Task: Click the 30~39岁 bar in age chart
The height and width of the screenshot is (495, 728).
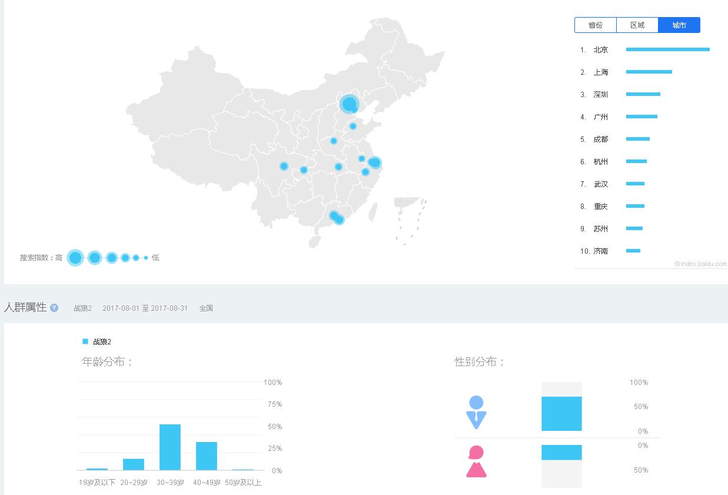Action: coord(169,447)
